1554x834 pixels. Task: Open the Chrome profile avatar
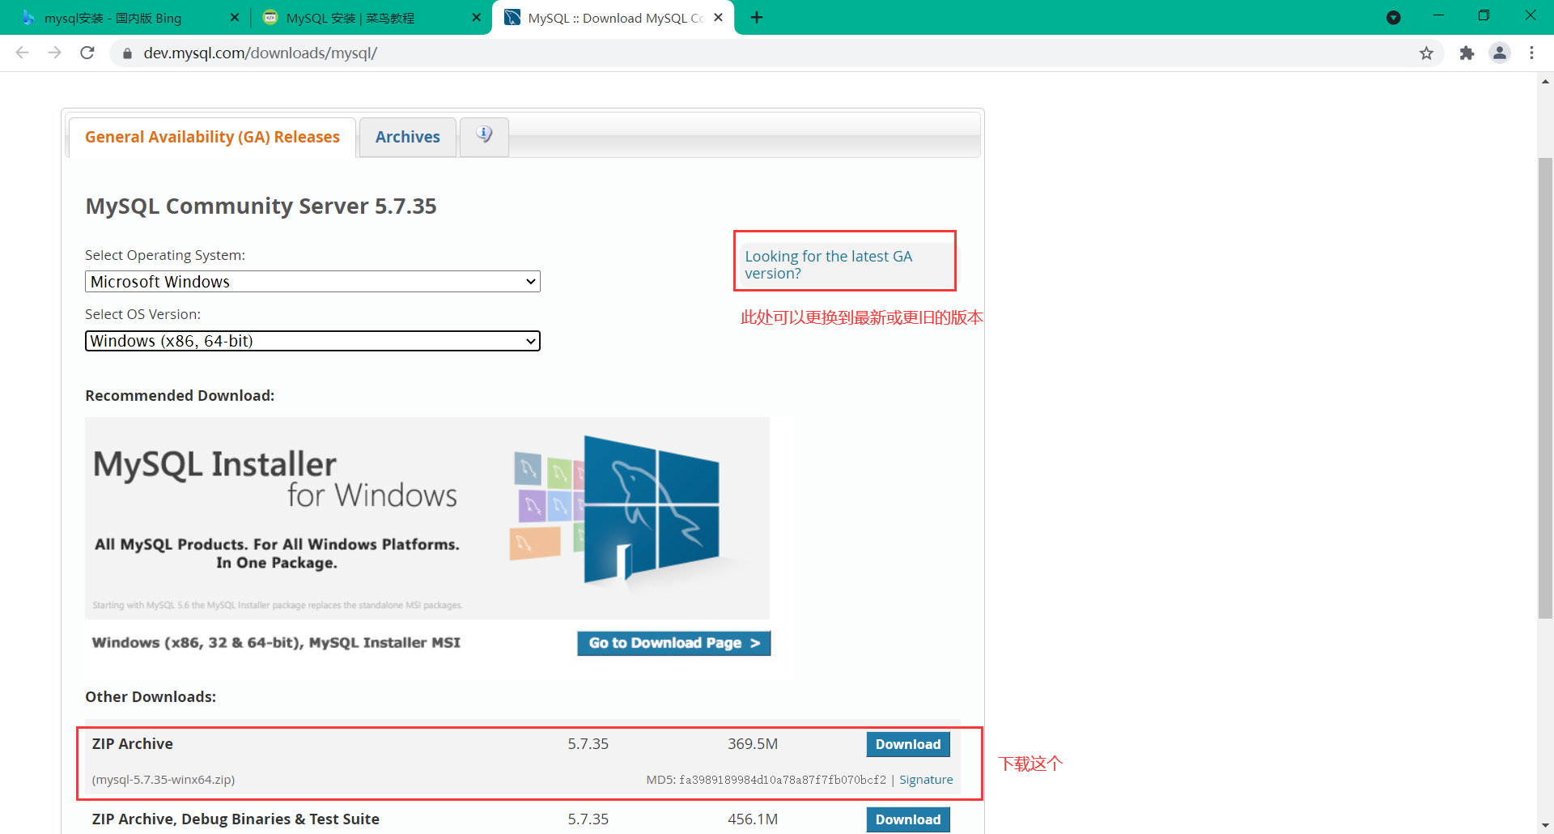(1500, 53)
